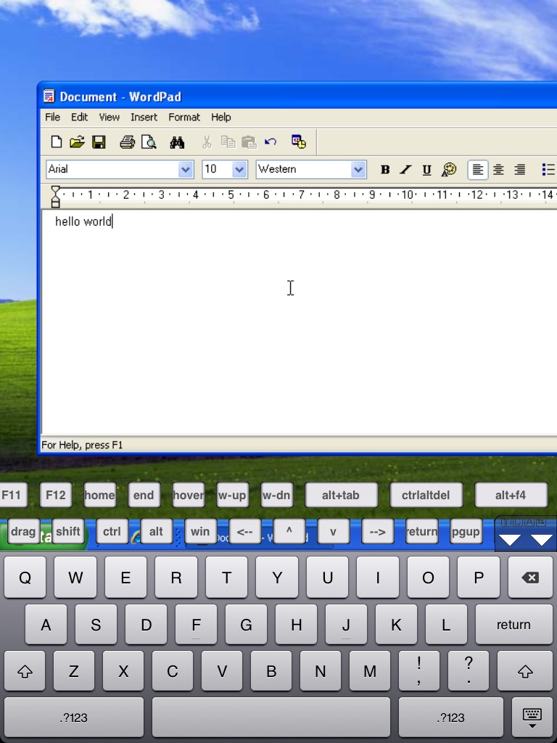Tap the alt overlay key

pyautogui.click(x=156, y=531)
